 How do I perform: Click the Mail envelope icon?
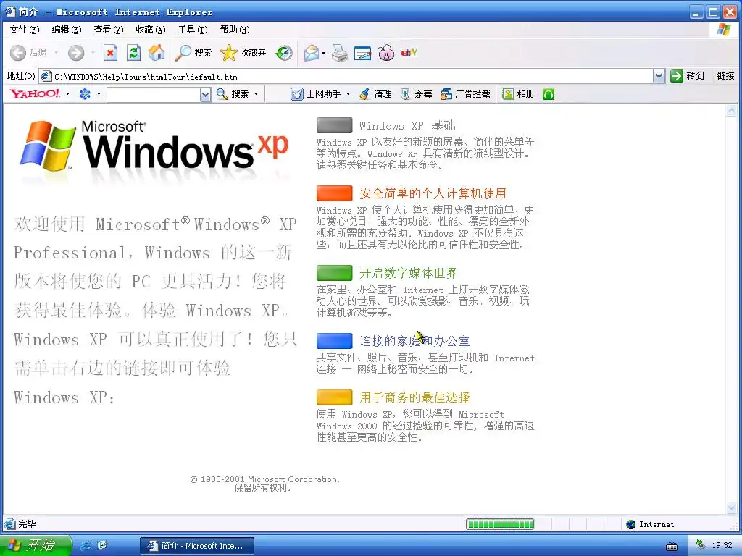click(x=312, y=52)
